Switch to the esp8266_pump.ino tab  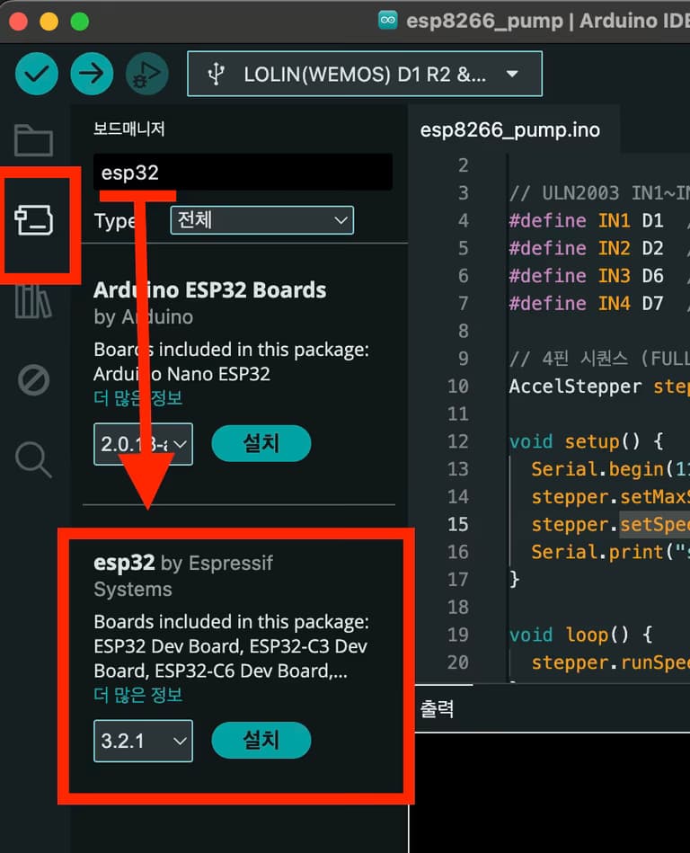(509, 130)
